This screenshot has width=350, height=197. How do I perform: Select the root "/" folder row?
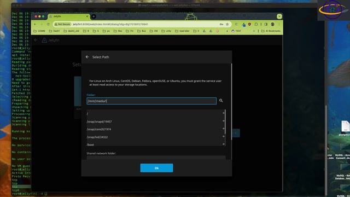pos(155,113)
